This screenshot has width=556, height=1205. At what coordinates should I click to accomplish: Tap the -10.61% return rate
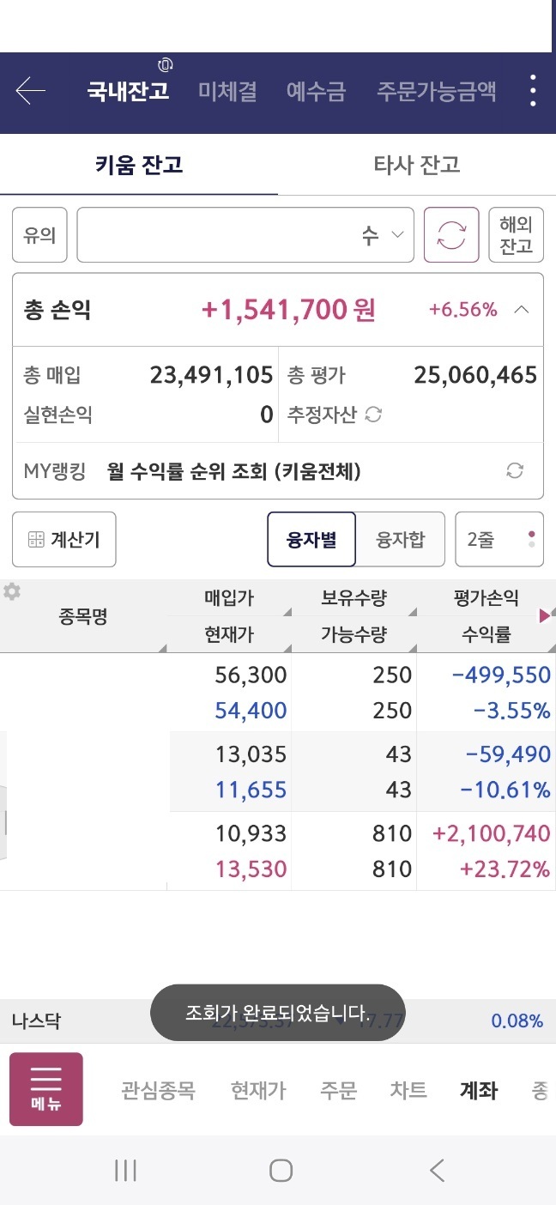click(x=505, y=790)
